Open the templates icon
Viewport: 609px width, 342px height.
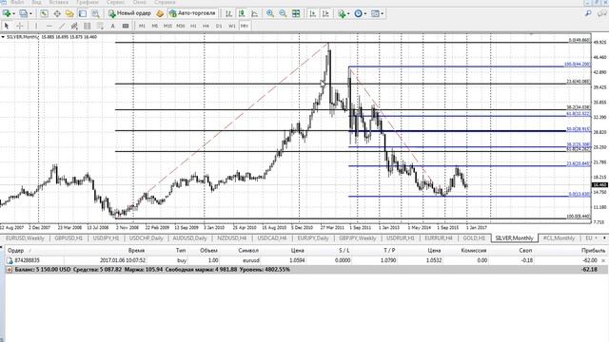click(375, 13)
